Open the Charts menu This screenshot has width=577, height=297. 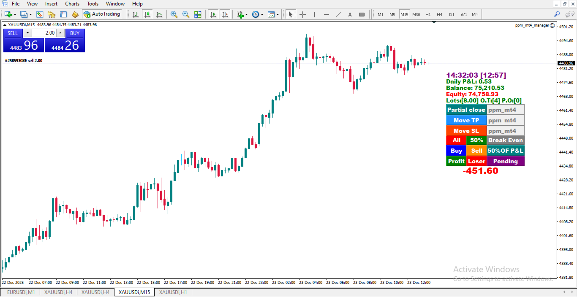tap(72, 4)
